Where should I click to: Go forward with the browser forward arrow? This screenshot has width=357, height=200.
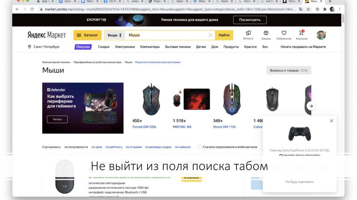pos(25,9)
